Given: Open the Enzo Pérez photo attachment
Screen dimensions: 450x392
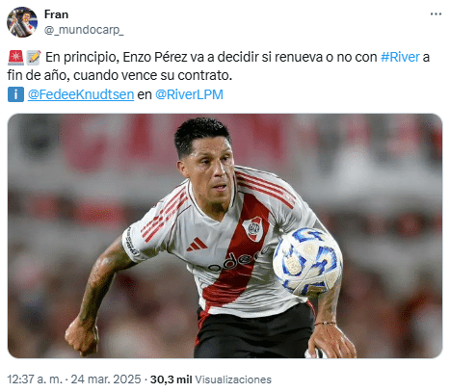Looking at the screenshot, I should tap(225, 236).
